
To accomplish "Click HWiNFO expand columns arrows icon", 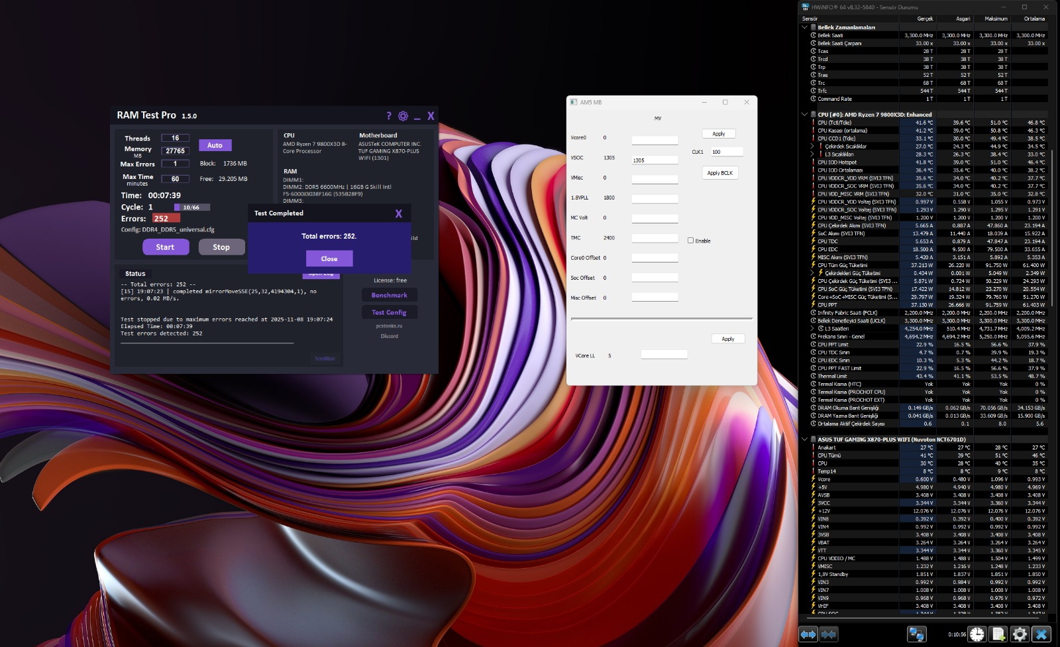I will tap(808, 634).
